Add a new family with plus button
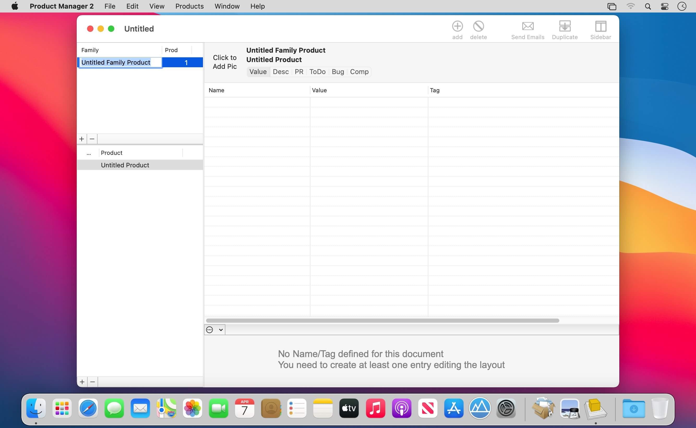The image size is (696, 428). pos(82,139)
